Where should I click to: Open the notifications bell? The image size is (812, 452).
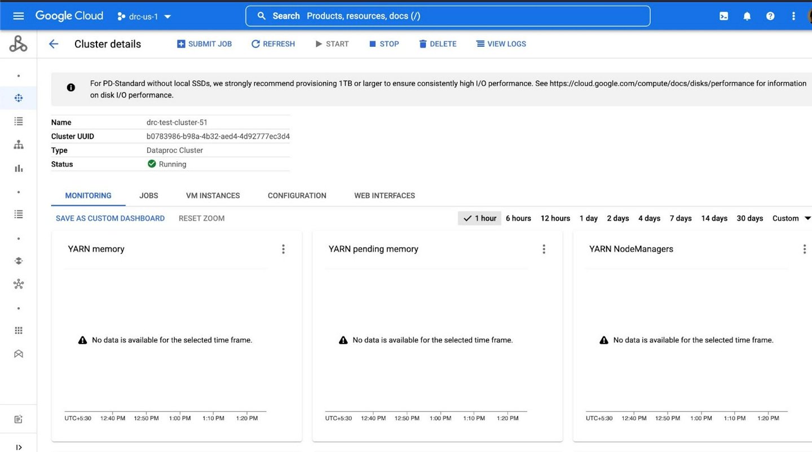(x=747, y=16)
